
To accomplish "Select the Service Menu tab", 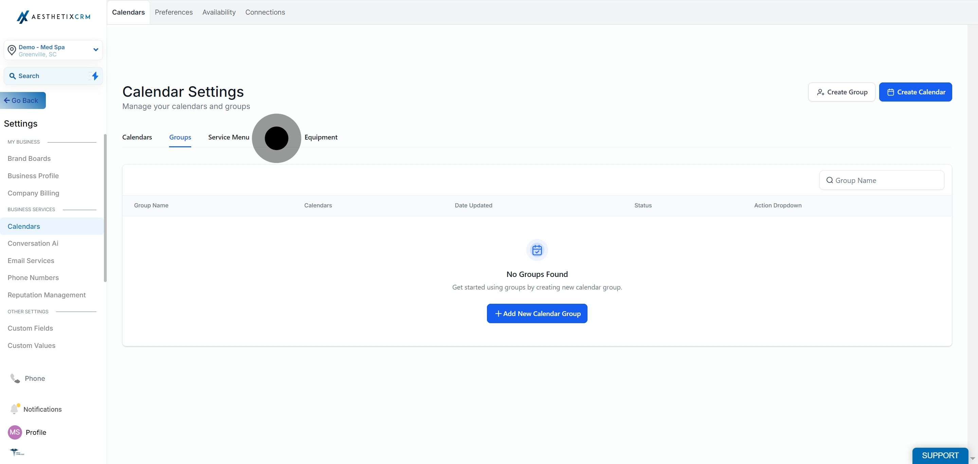I will coord(229,137).
